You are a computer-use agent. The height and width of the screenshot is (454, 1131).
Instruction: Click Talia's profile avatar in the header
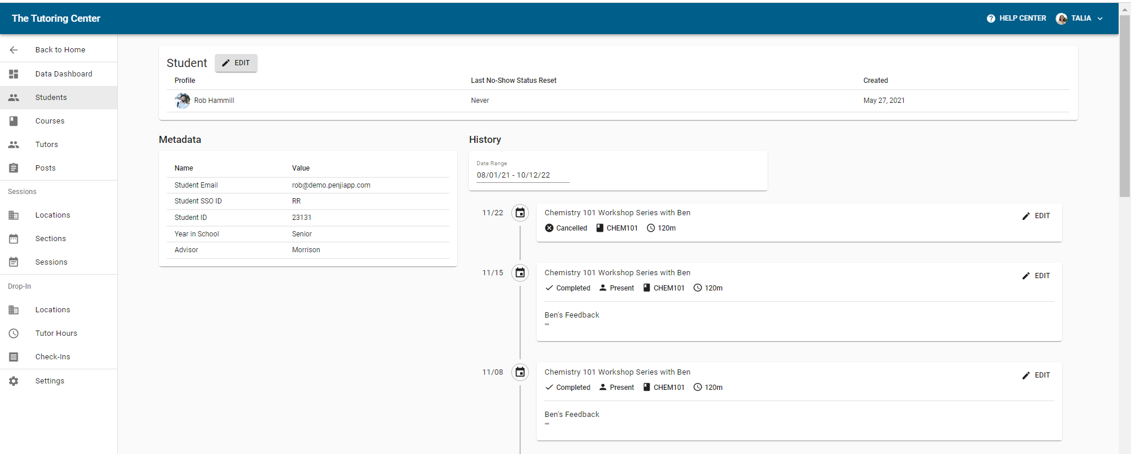tap(1061, 18)
